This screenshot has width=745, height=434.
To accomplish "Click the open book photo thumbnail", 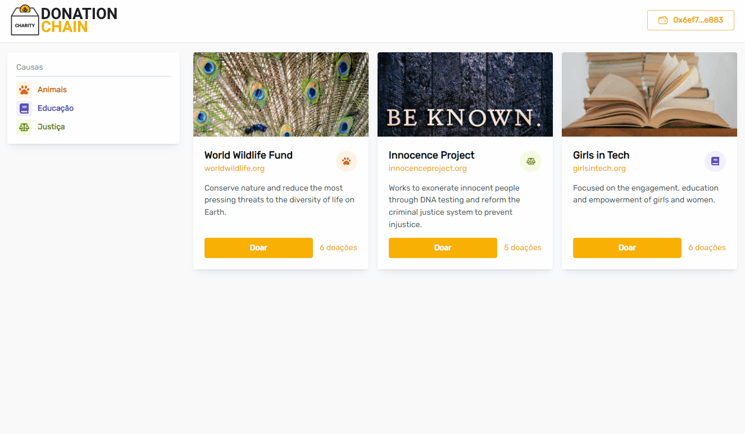I will pos(649,94).
